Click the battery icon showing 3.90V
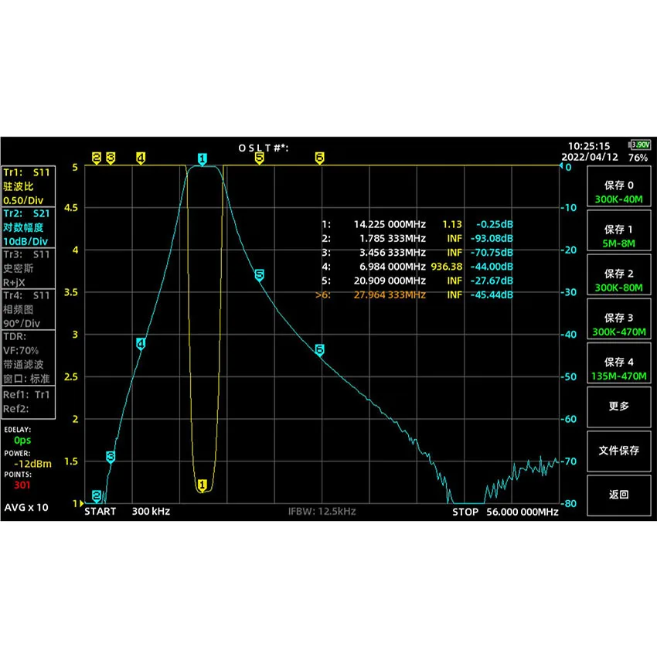657x657 pixels. click(x=638, y=144)
